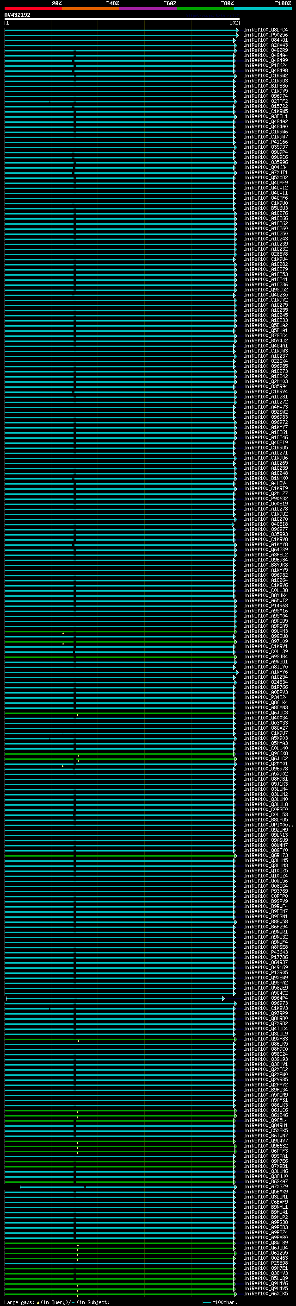Select label UniRef100_O24534
The width and height of the screenshot is (296, 1306).
click(x=265, y=682)
